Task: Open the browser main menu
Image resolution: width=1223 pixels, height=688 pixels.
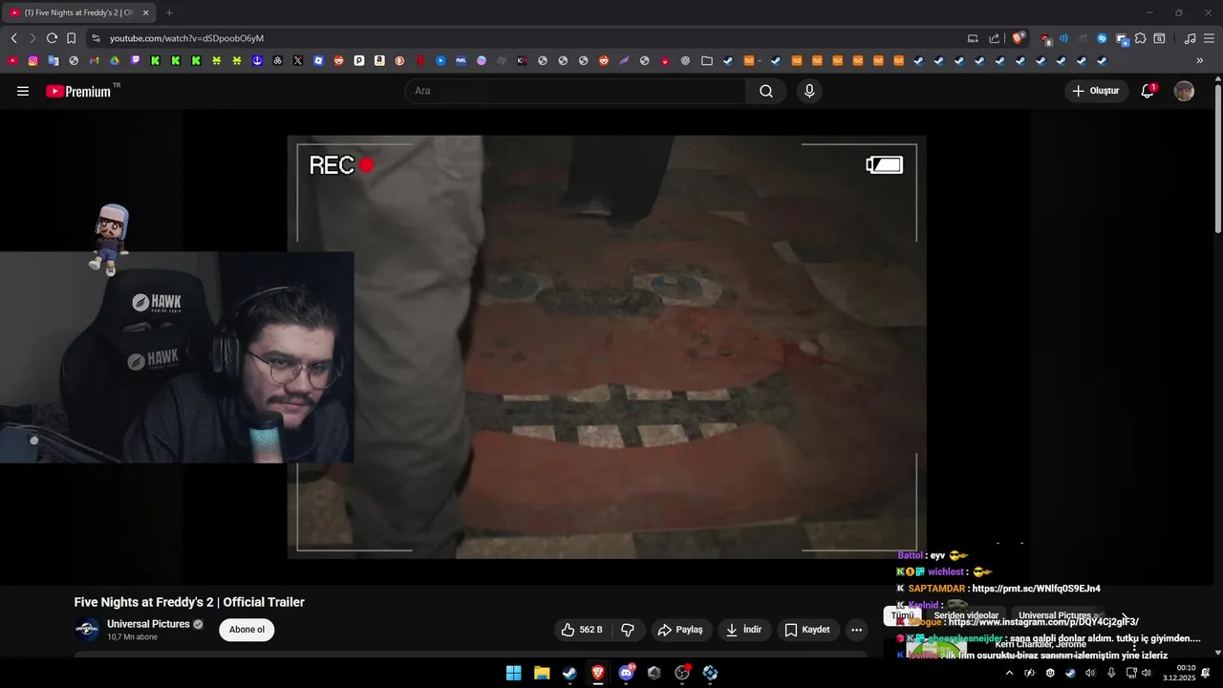Action: point(1209,38)
